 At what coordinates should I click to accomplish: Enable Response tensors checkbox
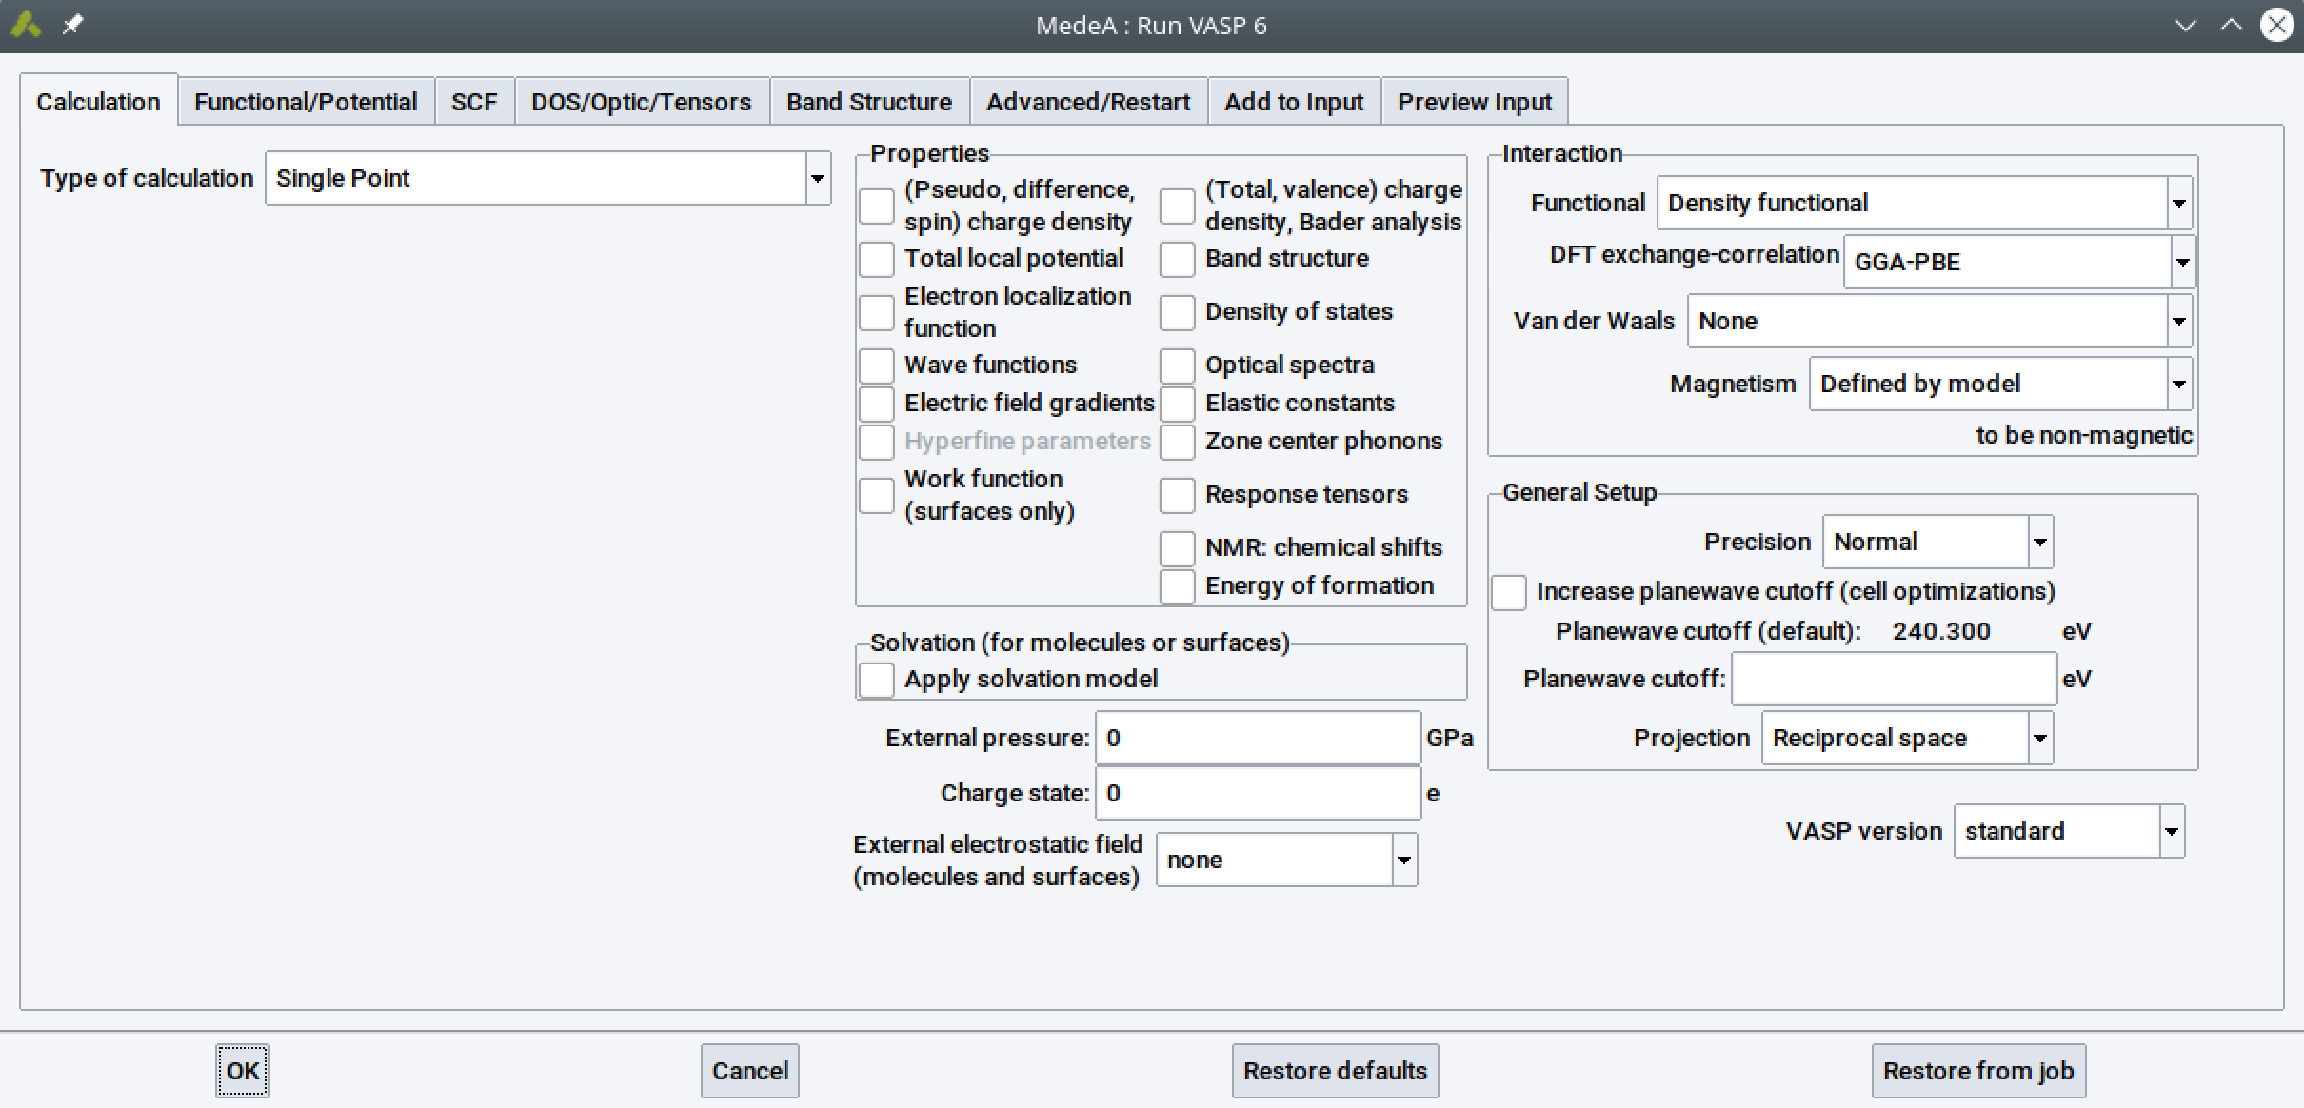click(1178, 495)
